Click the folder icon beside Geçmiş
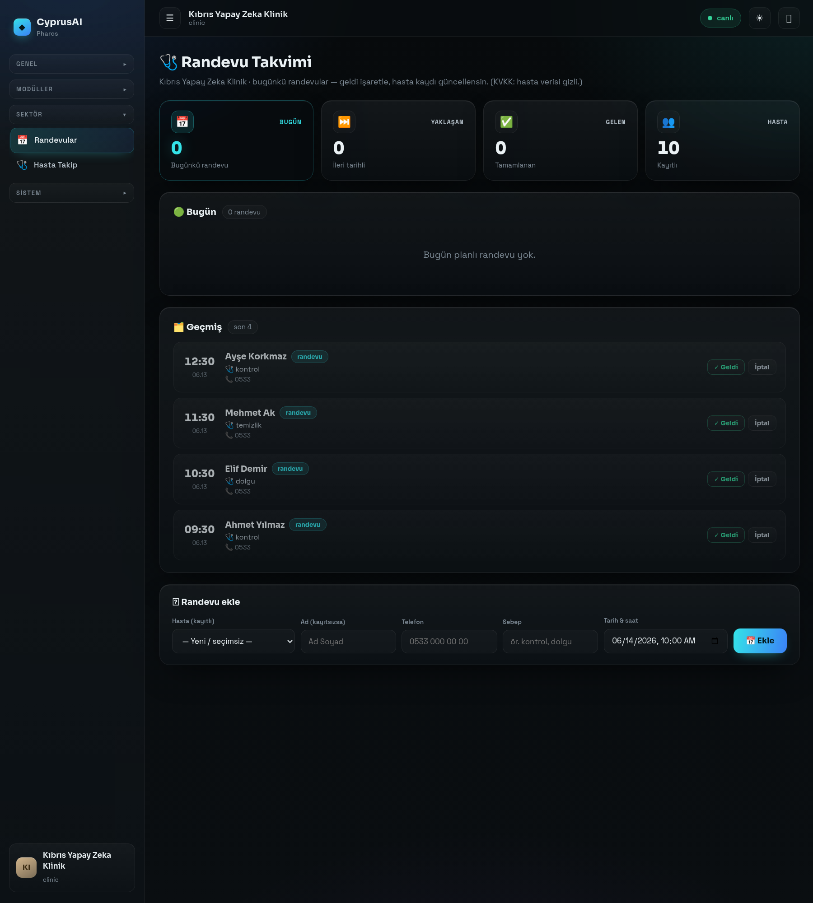This screenshot has height=903, width=813. click(179, 327)
